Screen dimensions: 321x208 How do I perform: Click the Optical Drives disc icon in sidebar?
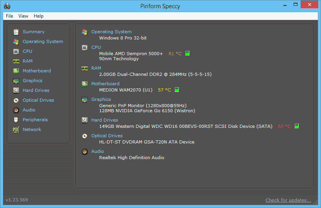click(x=16, y=100)
